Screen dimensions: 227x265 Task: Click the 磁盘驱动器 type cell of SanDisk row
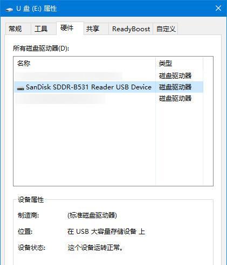click(x=175, y=87)
